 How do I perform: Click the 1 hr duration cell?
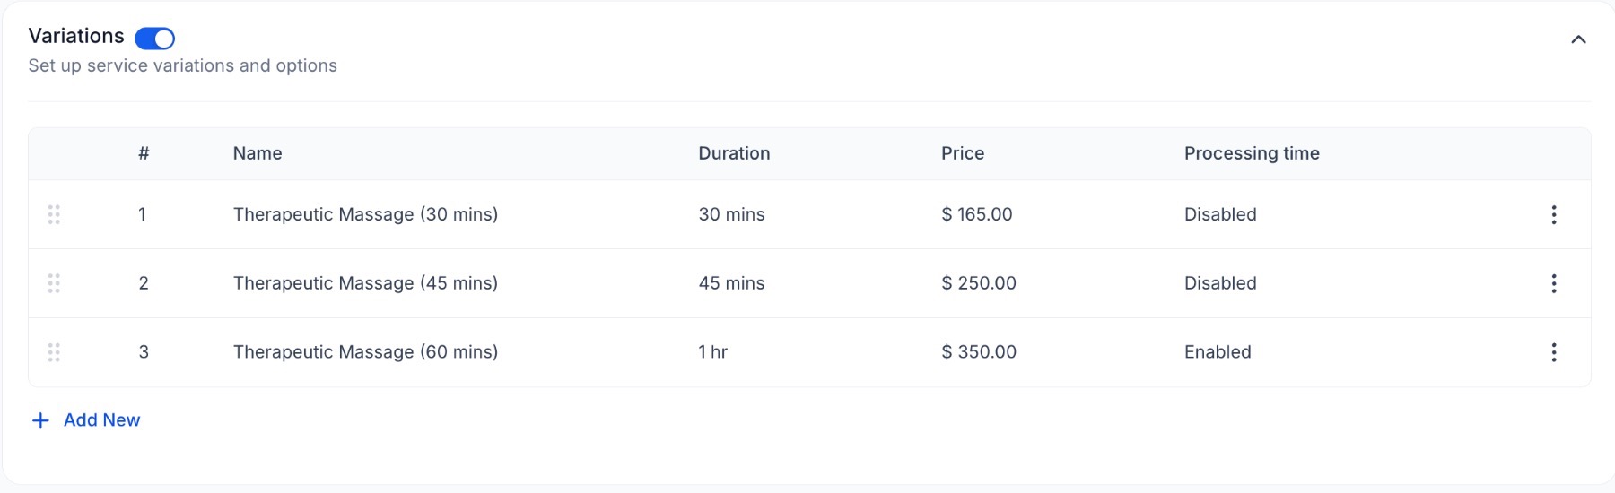pos(713,352)
